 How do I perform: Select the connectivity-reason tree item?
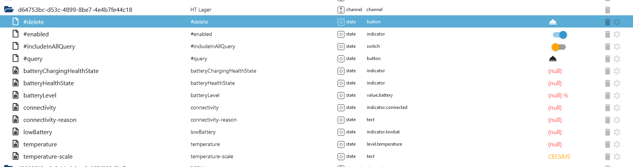[49, 120]
